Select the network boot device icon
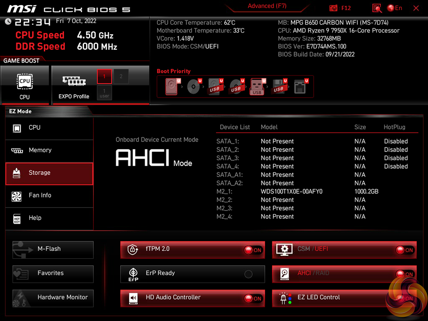The image size is (428, 321). (301, 87)
